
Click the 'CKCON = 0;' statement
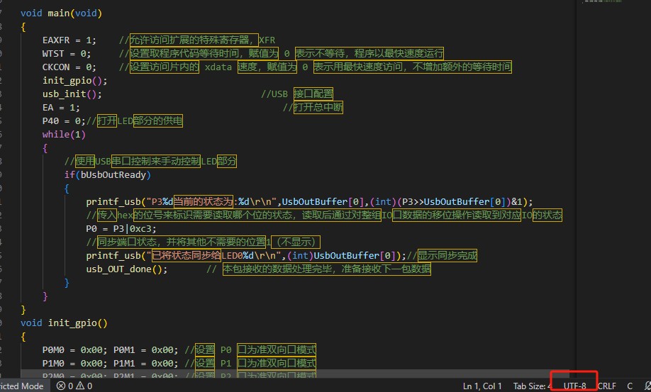(x=69, y=67)
